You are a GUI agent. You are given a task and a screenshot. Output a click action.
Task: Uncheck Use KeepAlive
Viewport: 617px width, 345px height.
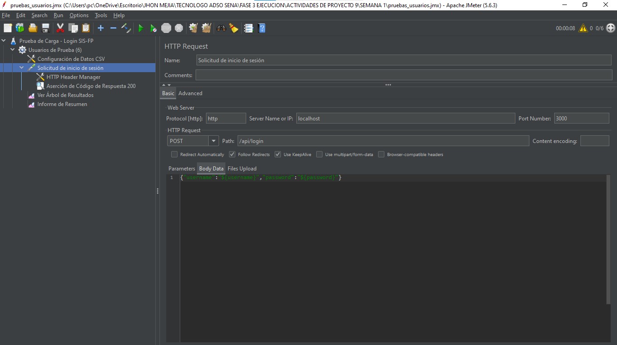tap(278, 154)
